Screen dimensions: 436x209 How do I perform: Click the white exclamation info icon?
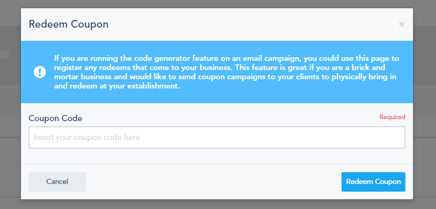pyautogui.click(x=40, y=72)
